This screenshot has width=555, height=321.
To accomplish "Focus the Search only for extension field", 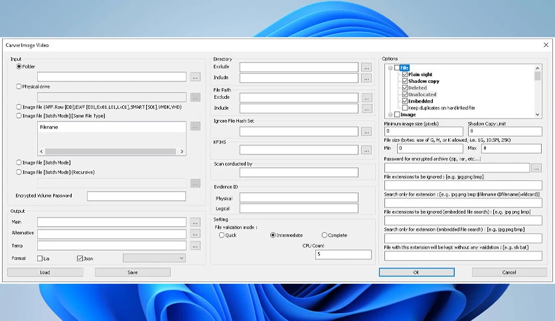I will point(463,203).
